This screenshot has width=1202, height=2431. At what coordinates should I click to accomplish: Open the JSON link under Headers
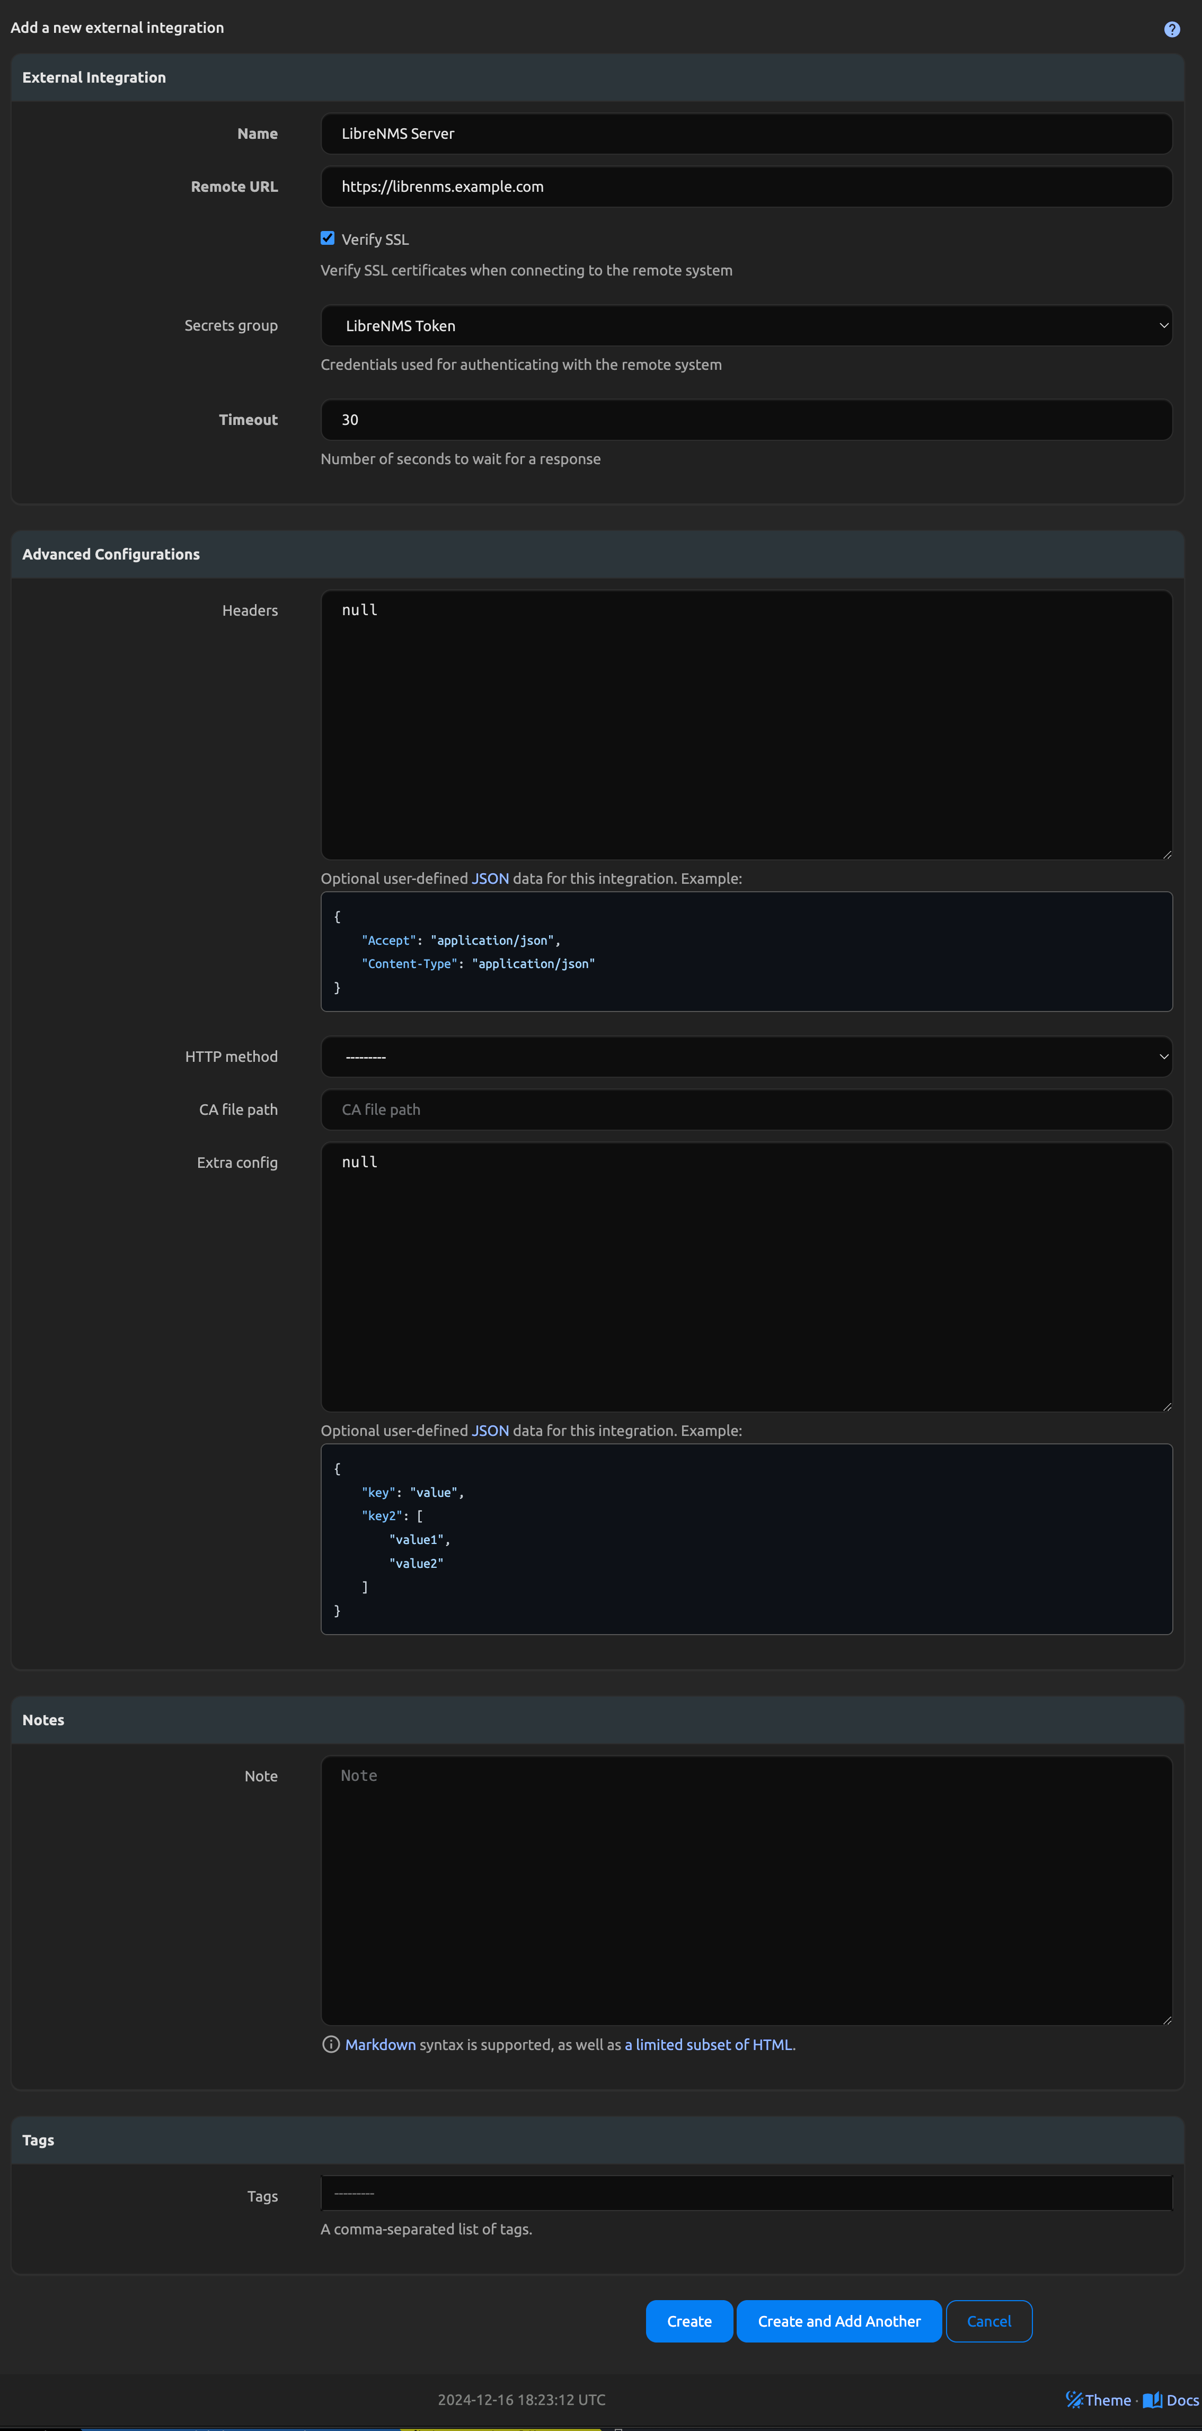coord(490,877)
